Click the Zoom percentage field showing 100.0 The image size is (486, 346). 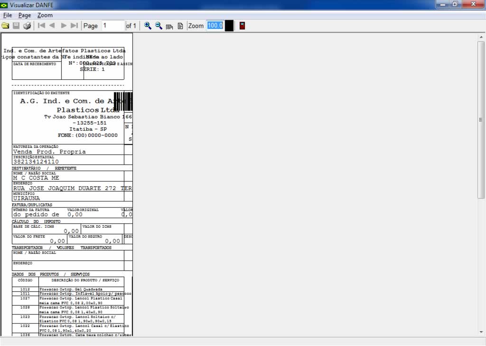click(215, 26)
